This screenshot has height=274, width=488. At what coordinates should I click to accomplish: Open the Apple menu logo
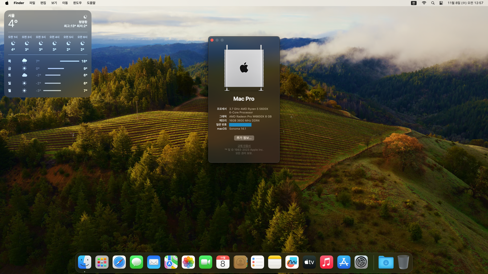pos(7,3)
